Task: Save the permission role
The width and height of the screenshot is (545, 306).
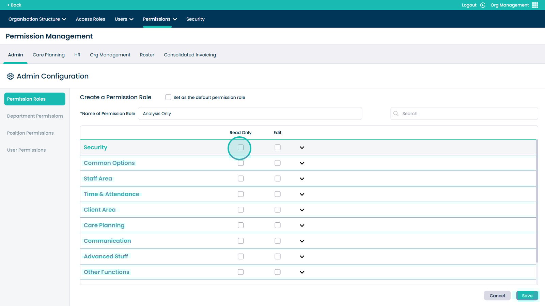Action: point(527,296)
